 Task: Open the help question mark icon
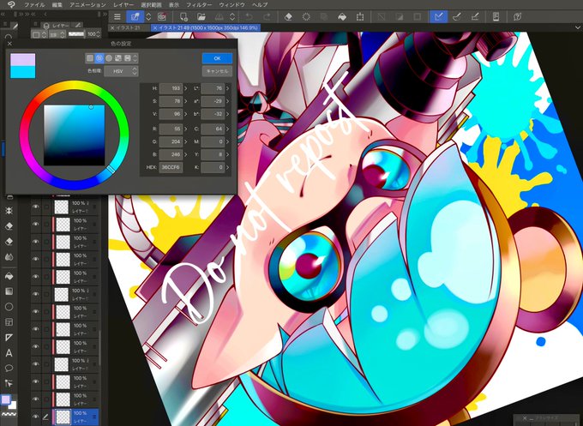click(x=517, y=17)
